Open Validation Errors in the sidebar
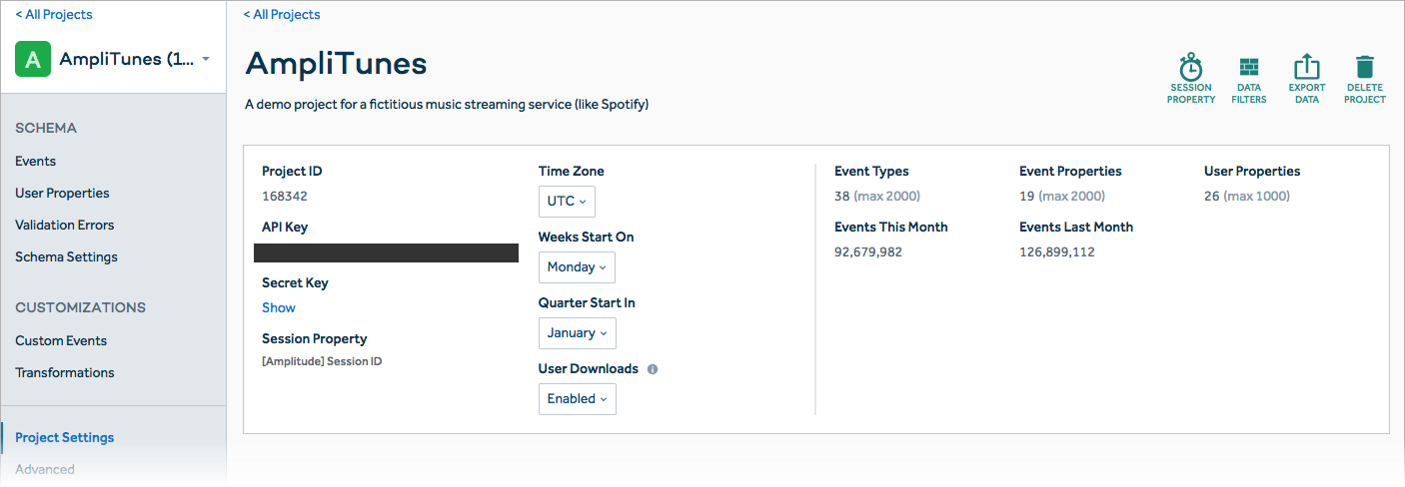 65,225
